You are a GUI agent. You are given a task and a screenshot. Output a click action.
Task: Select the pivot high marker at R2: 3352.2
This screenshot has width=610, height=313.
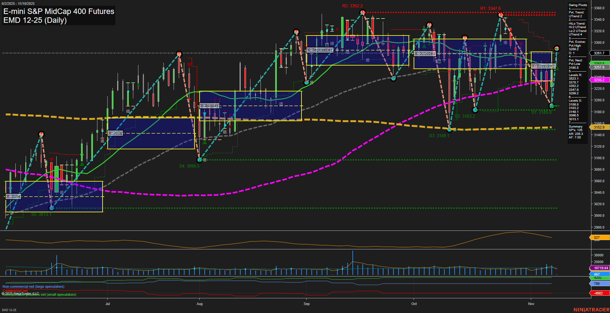(x=362, y=12)
